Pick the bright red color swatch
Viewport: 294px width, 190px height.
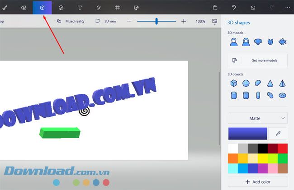283,148
